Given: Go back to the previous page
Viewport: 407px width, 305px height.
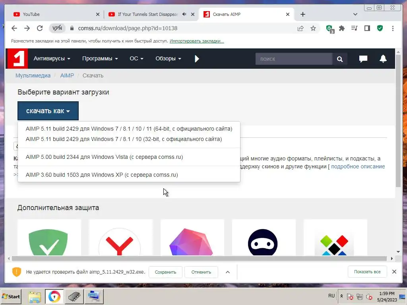Looking at the screenshot, I should (x=14, y=28).
